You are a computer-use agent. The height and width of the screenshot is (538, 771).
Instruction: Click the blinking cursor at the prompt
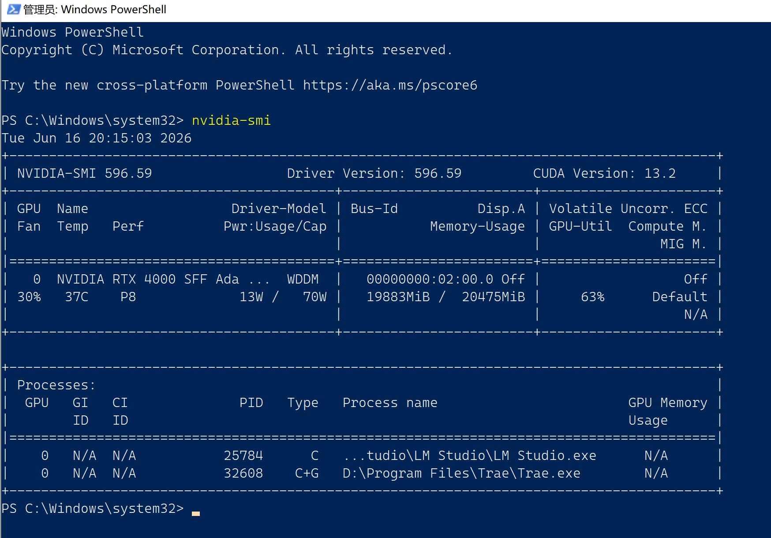tap(196, 513)
